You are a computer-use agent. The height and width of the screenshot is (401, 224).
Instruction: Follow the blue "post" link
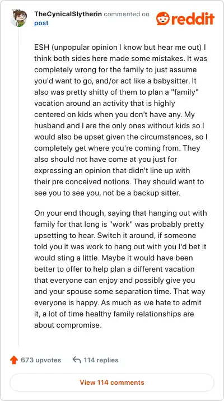coord(41,23)
